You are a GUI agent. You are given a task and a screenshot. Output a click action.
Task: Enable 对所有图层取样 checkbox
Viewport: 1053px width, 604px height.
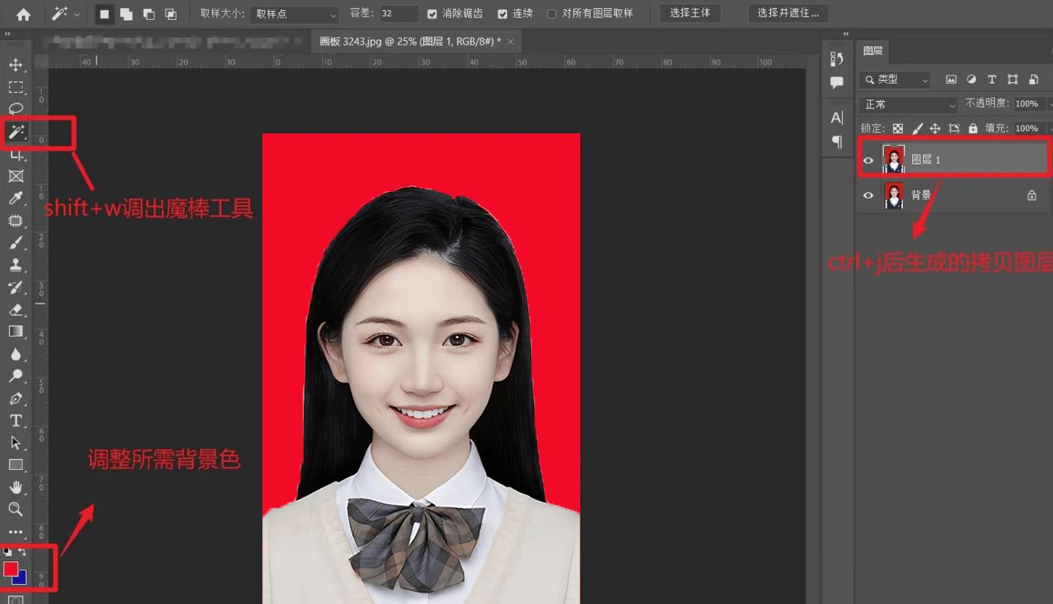(x=552, y=14)
